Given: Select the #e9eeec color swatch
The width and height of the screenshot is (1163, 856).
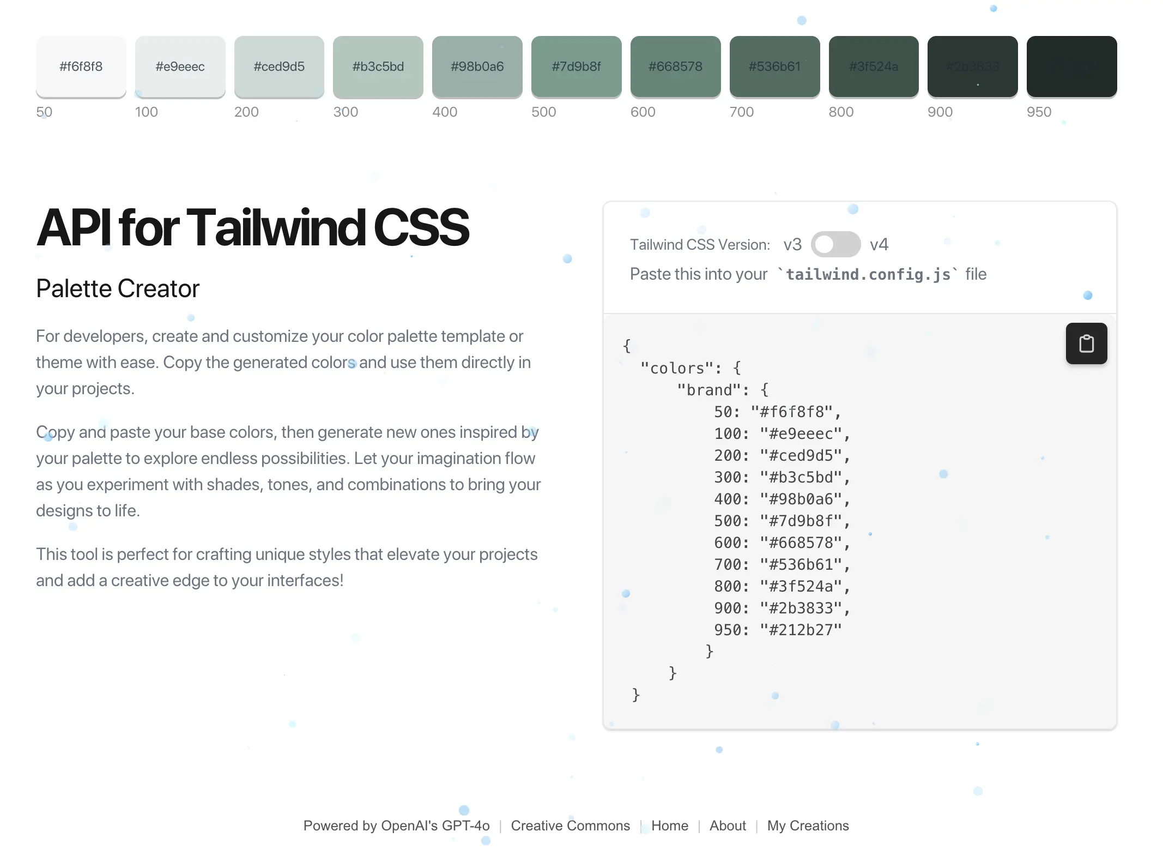Looking at the screenshot, I should 180,67.
